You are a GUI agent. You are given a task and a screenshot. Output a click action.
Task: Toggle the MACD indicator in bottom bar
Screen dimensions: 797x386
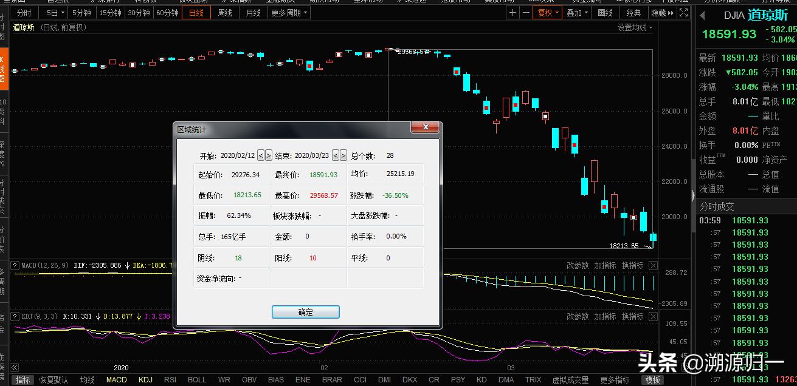pyautogui.click(x=117, y=380)
